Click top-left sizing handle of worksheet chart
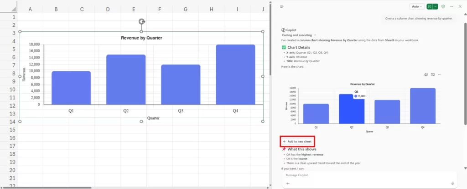The image size is (467, 189). [x=20, y=31]
